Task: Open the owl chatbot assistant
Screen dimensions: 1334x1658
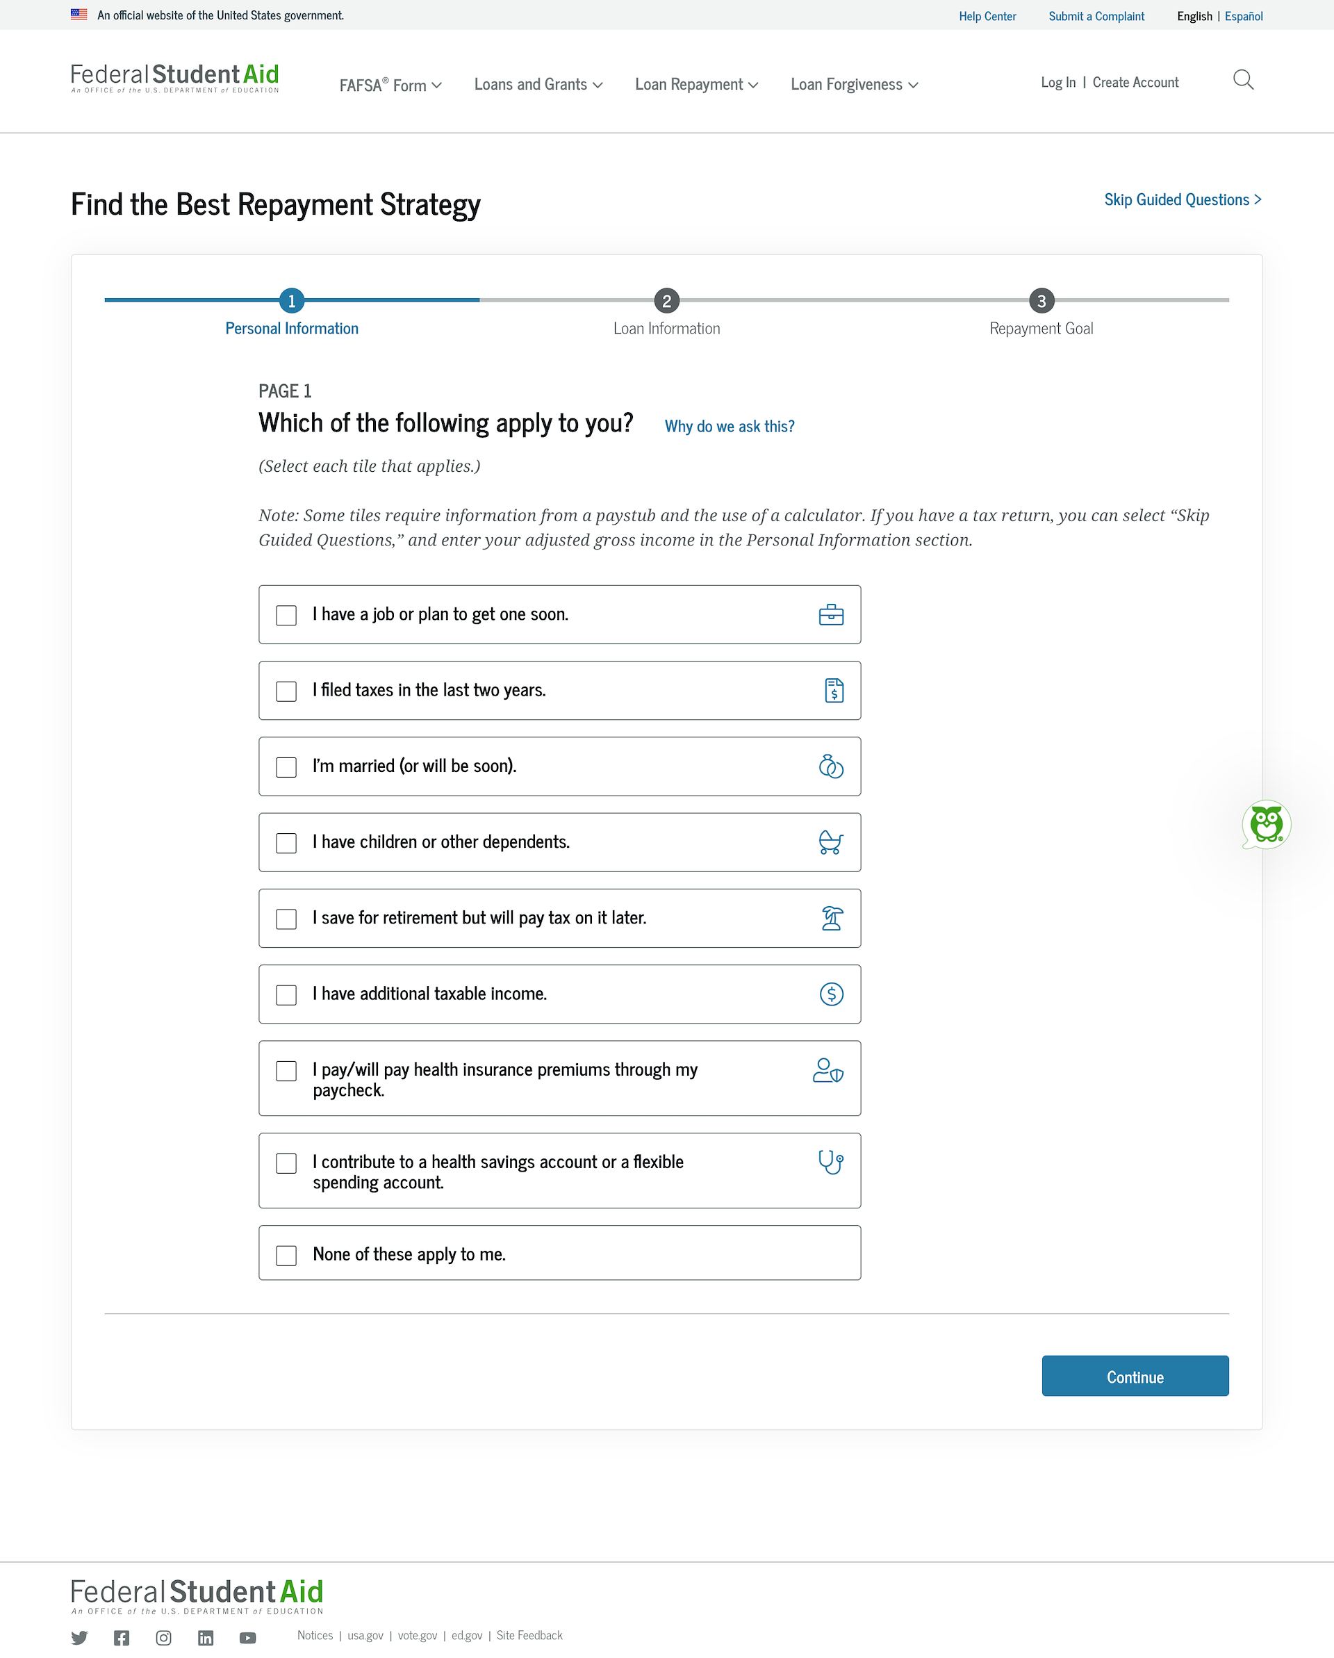Action: click(1266, 824)
